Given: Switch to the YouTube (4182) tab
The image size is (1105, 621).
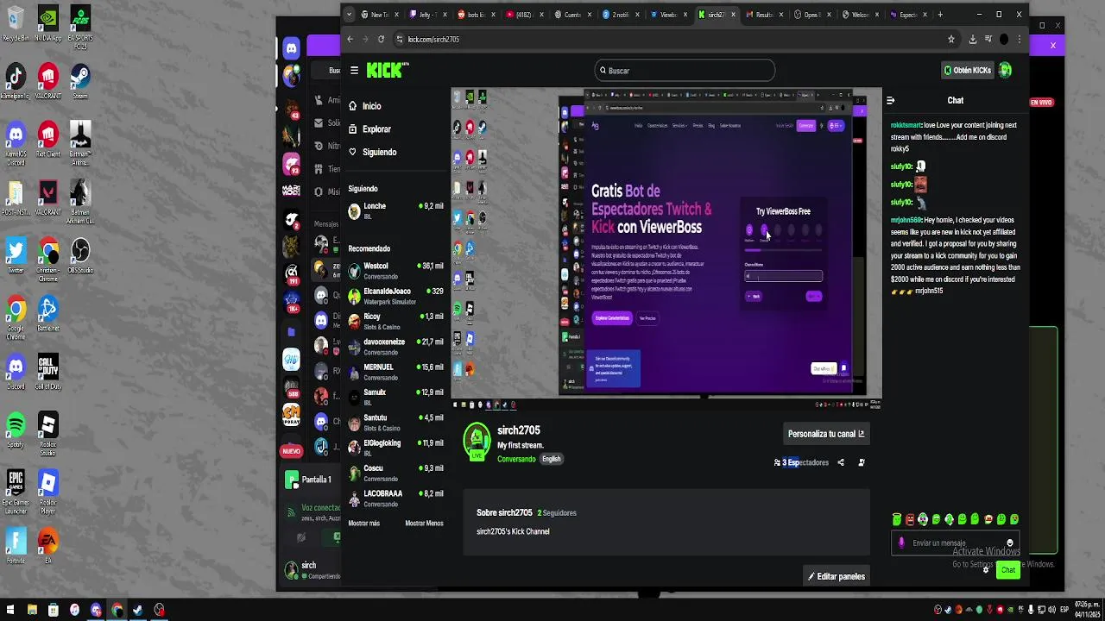Looking at the screenshot, I should 523,15.
